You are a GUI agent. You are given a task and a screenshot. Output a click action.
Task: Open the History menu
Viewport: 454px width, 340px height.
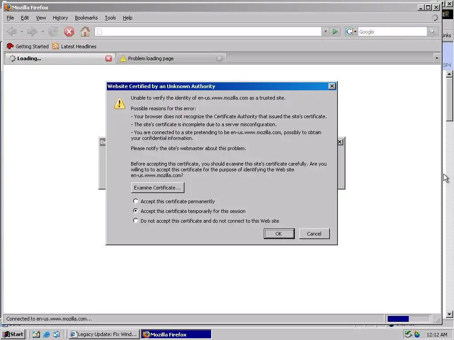(60, 18)
